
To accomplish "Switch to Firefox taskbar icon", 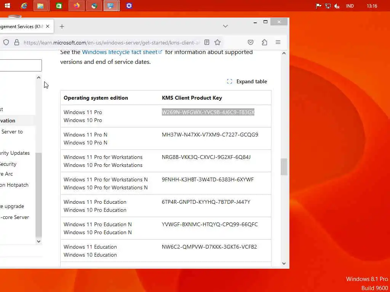I will [x=77, y=6].
